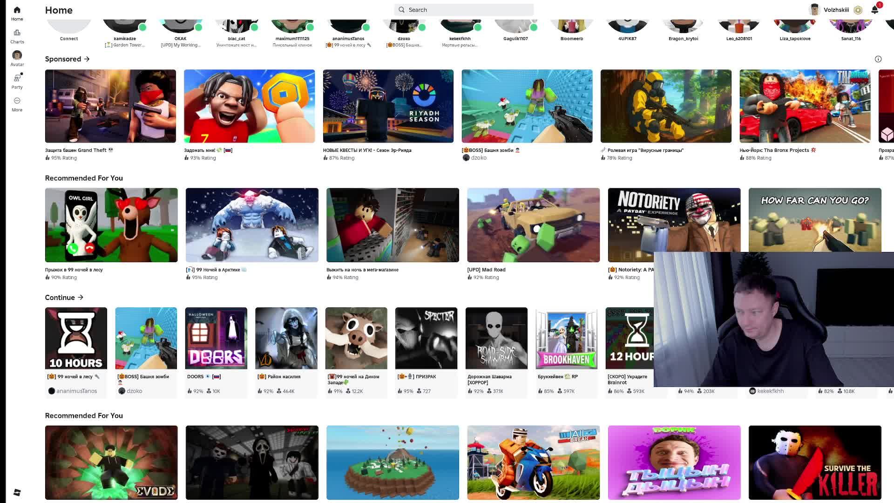Click the Roblox logo at sidebar bottom
This screenshot has width=894, height=503.
coord(17,492)
